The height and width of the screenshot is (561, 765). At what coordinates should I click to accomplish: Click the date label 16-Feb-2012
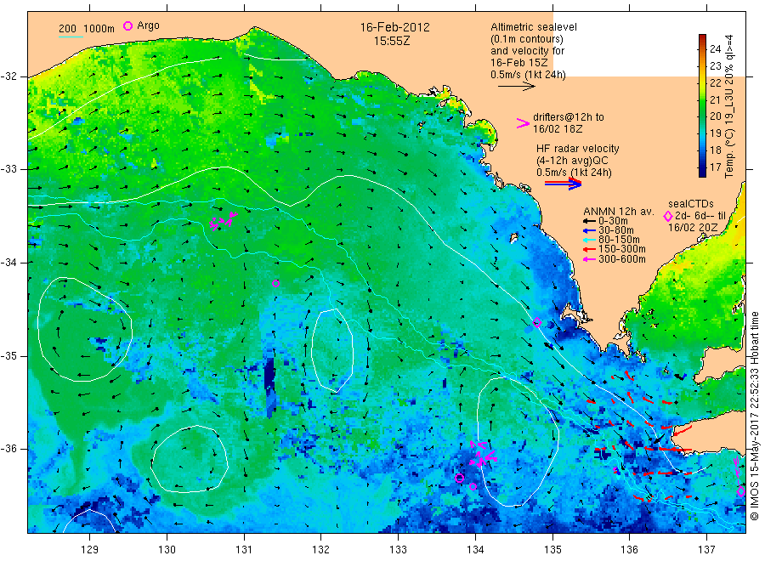[x=394, y=27]
